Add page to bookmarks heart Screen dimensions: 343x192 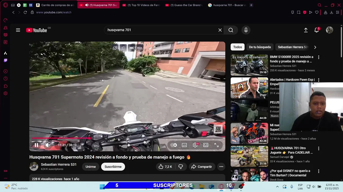tap(317, 12)
